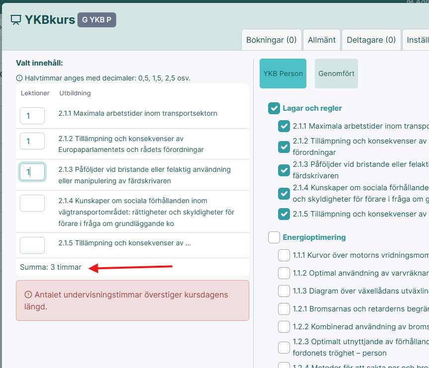Click the Energioptimering heading label

pyautogui.click(x=314, y=237)
